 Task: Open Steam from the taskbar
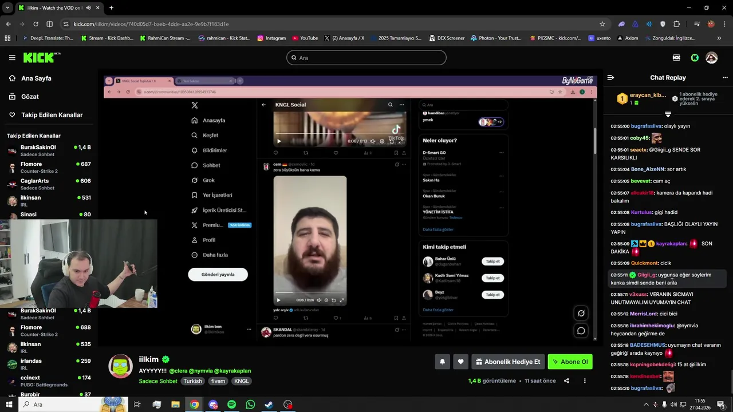point(269,405)
